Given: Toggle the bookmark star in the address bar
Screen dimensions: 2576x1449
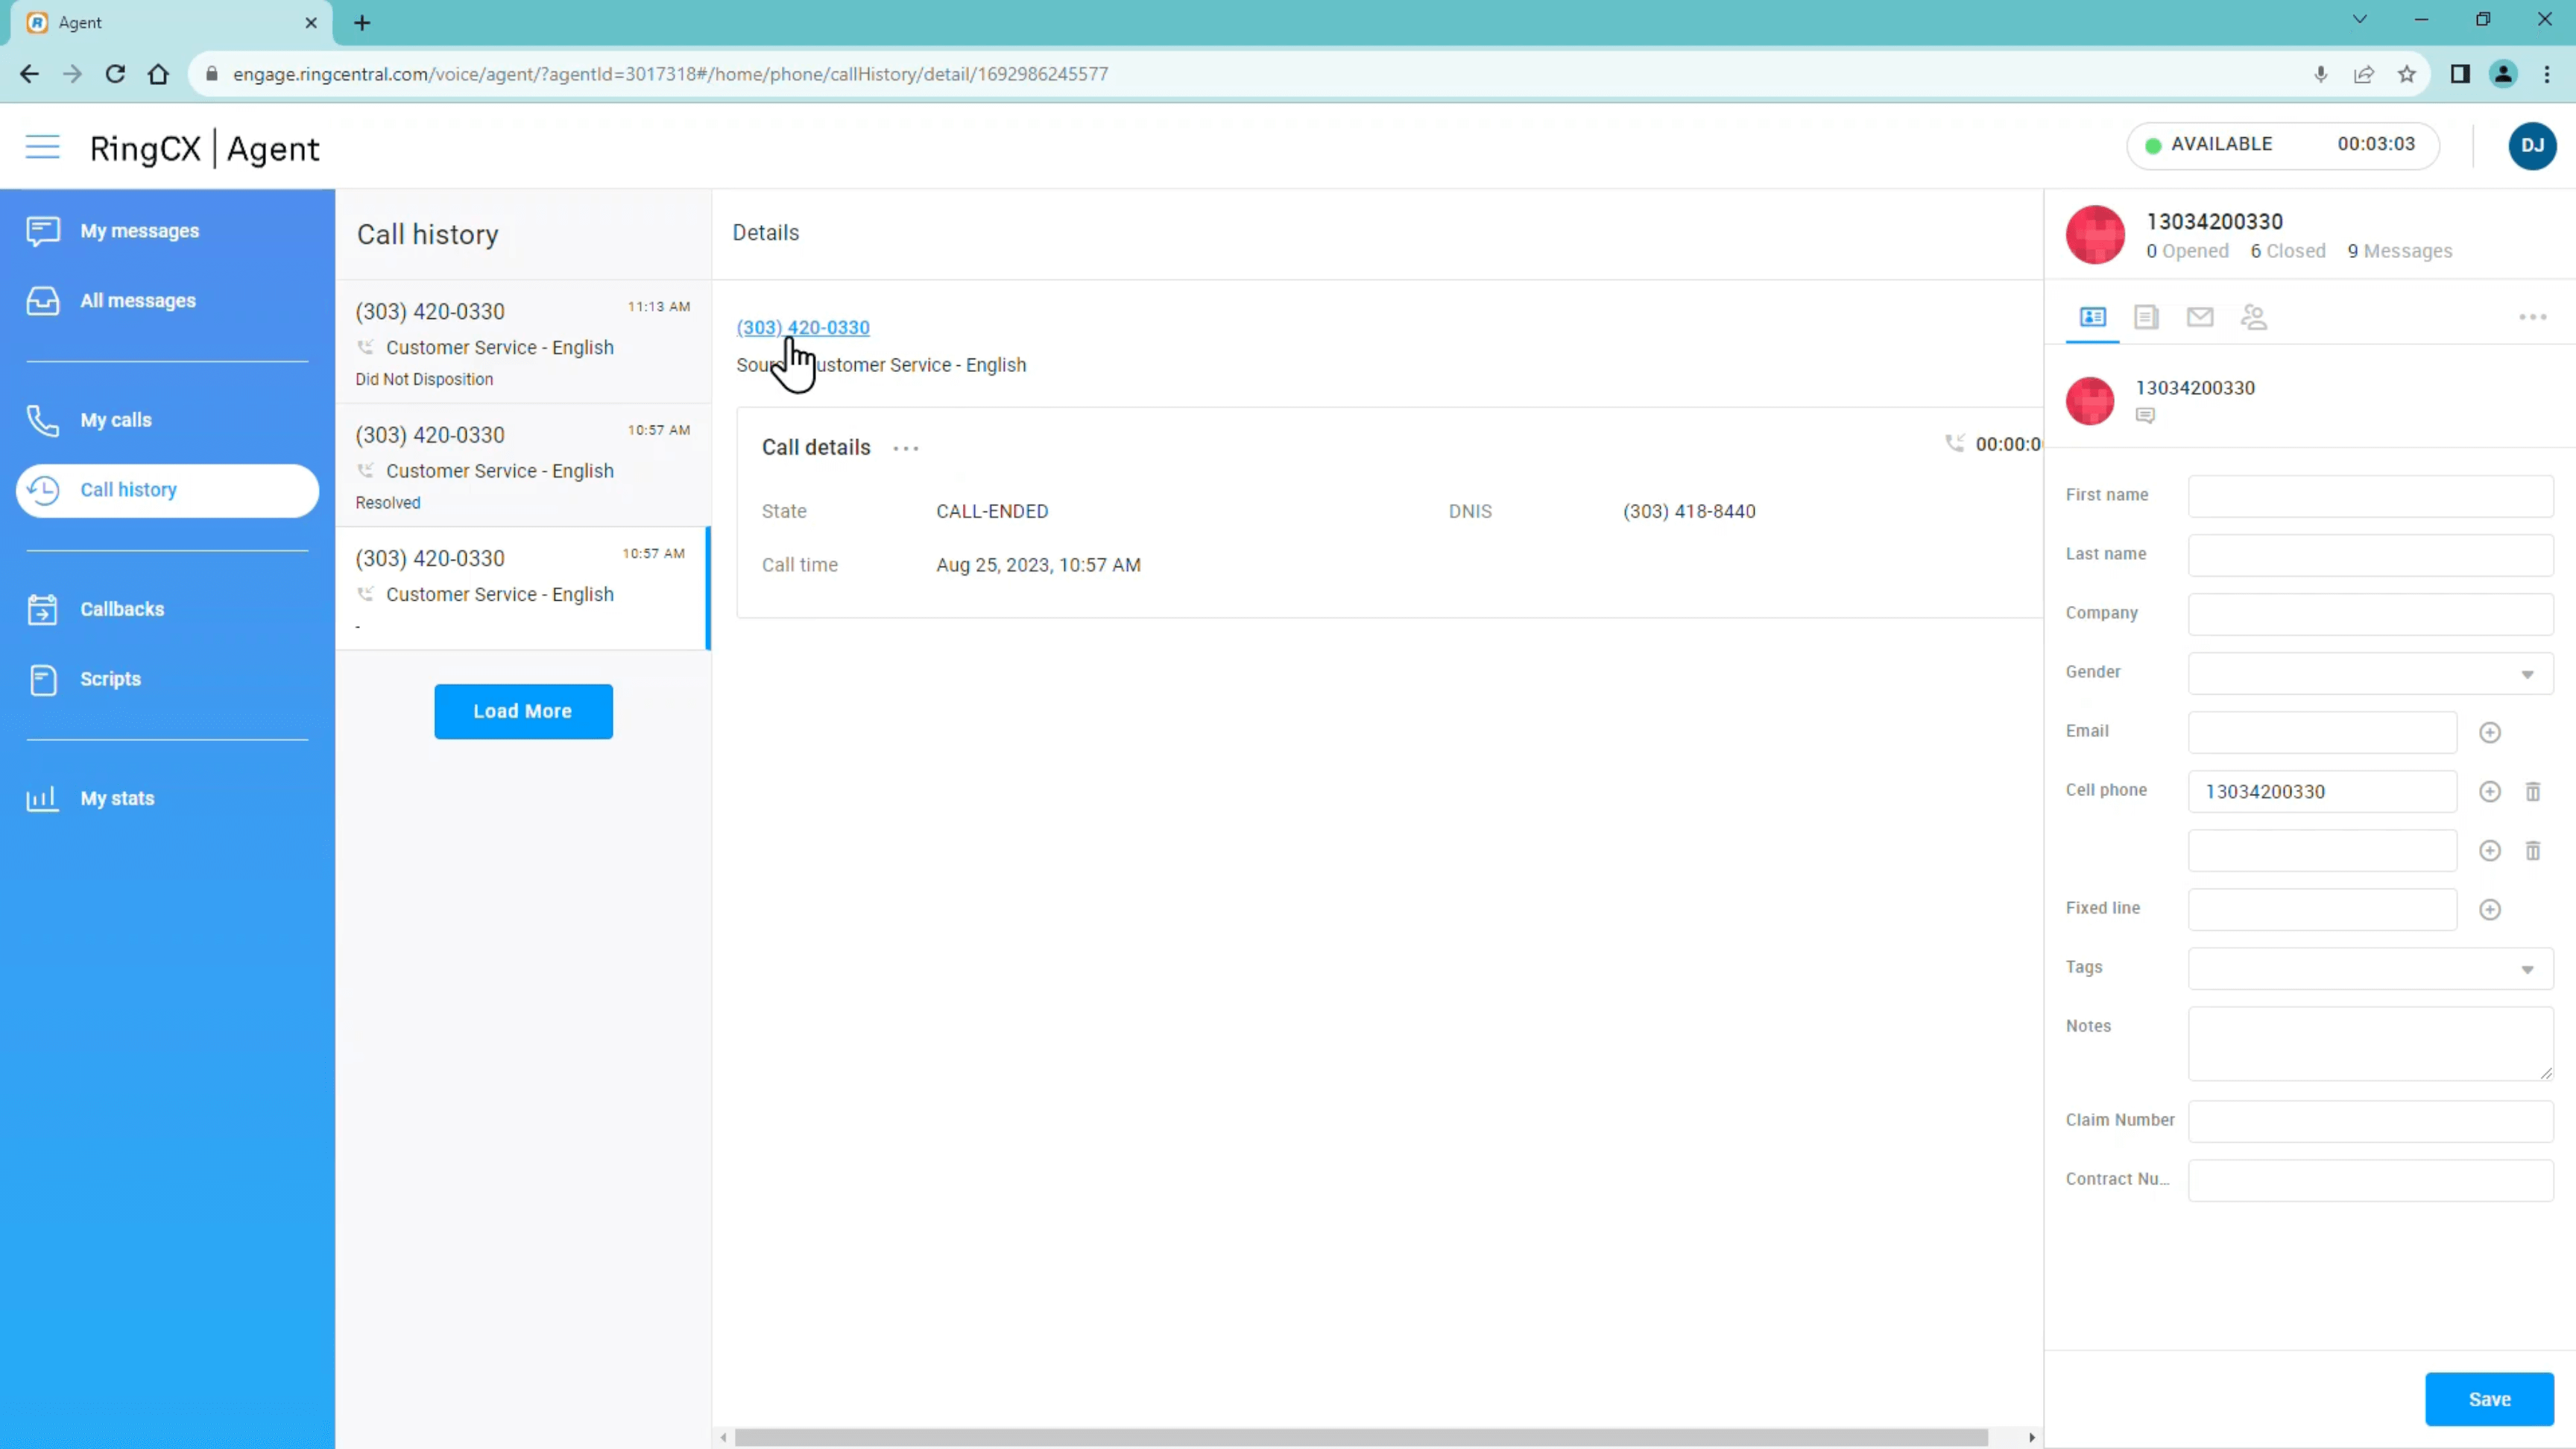Looking at the screenshot, I should [x=2406, y=74].
